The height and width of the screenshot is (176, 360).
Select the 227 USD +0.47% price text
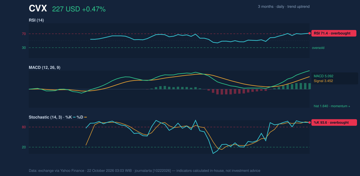coord(79,9)
